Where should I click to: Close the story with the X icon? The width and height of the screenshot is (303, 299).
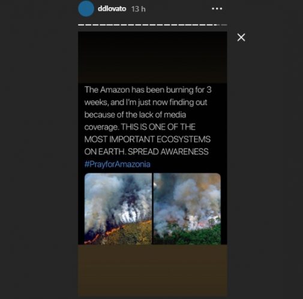[x=241, y=37]
